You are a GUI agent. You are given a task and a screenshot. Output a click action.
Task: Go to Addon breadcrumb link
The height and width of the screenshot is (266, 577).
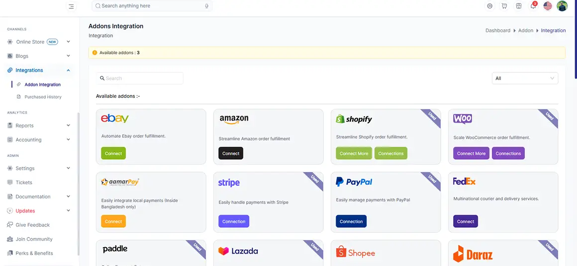pyautogui.click(x=525, y=30)
